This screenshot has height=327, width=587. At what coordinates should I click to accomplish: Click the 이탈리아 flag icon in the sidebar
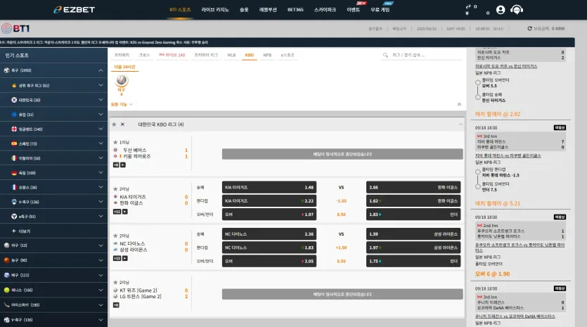(14, 158)
